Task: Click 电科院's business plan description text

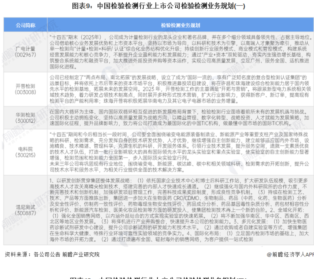Action: (179, 152)
